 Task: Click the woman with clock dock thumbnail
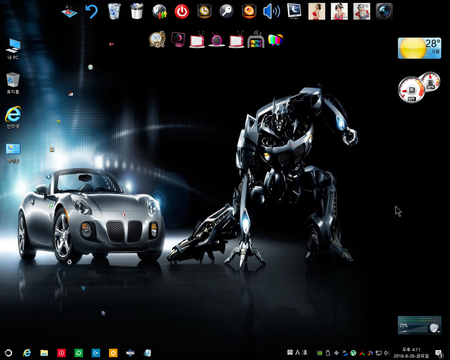[317, 11]
